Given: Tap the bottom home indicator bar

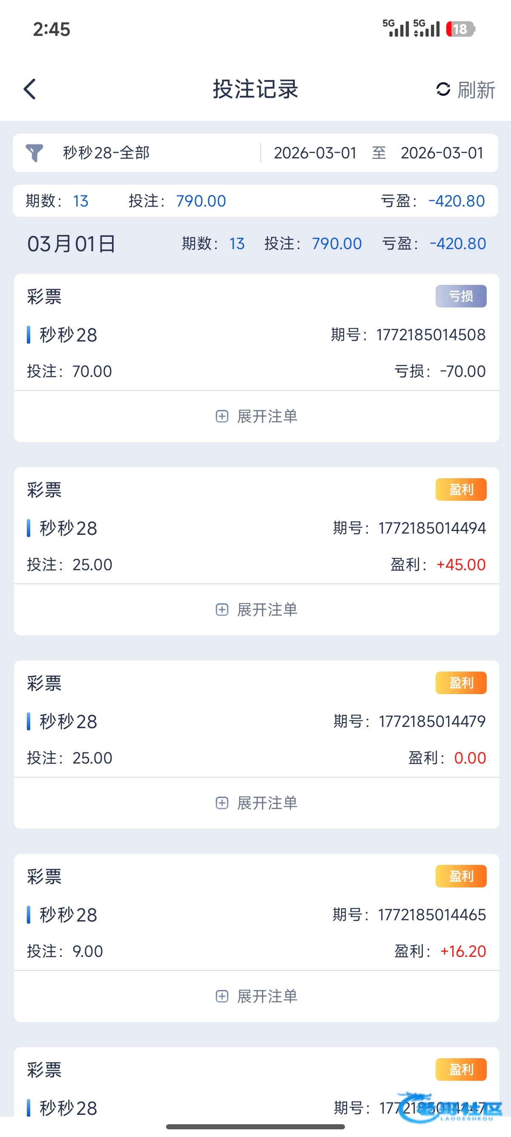Looking at the screenshot, I should pos(255,1127).
